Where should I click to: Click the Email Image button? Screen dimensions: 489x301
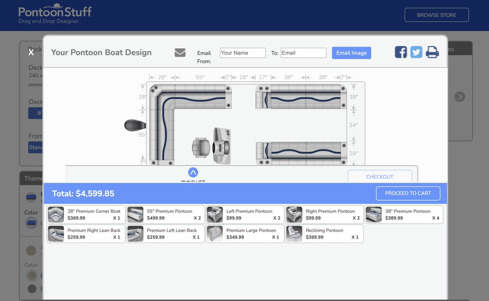(x=351, y=53)
